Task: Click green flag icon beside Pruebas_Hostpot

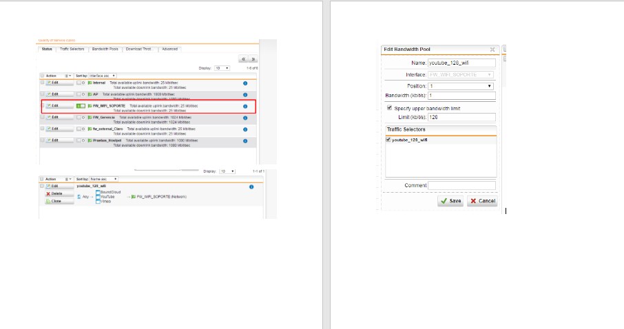Action: [90, 140]
